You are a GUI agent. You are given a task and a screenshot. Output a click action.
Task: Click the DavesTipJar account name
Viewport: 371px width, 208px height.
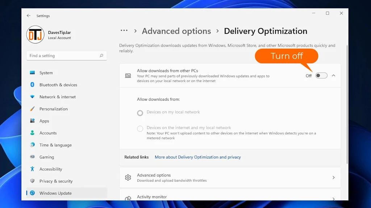click(59, 32)
